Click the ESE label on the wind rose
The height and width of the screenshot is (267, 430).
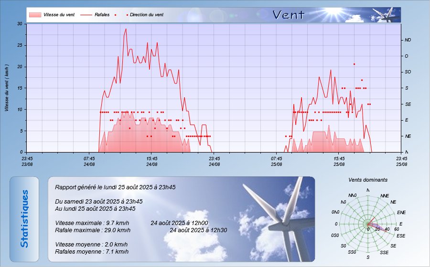click(401, 236)
